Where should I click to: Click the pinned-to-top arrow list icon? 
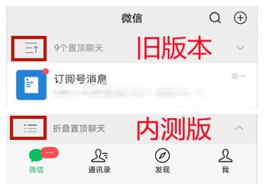[x=32, y=48]
